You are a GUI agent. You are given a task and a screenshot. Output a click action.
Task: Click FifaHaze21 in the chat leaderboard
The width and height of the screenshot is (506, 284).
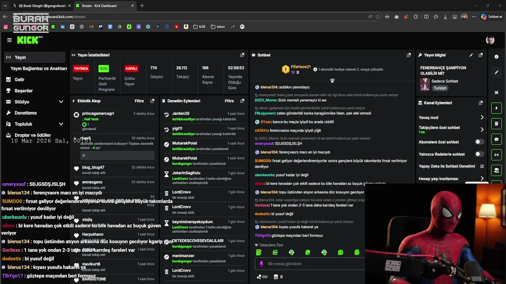click(301, 67)
